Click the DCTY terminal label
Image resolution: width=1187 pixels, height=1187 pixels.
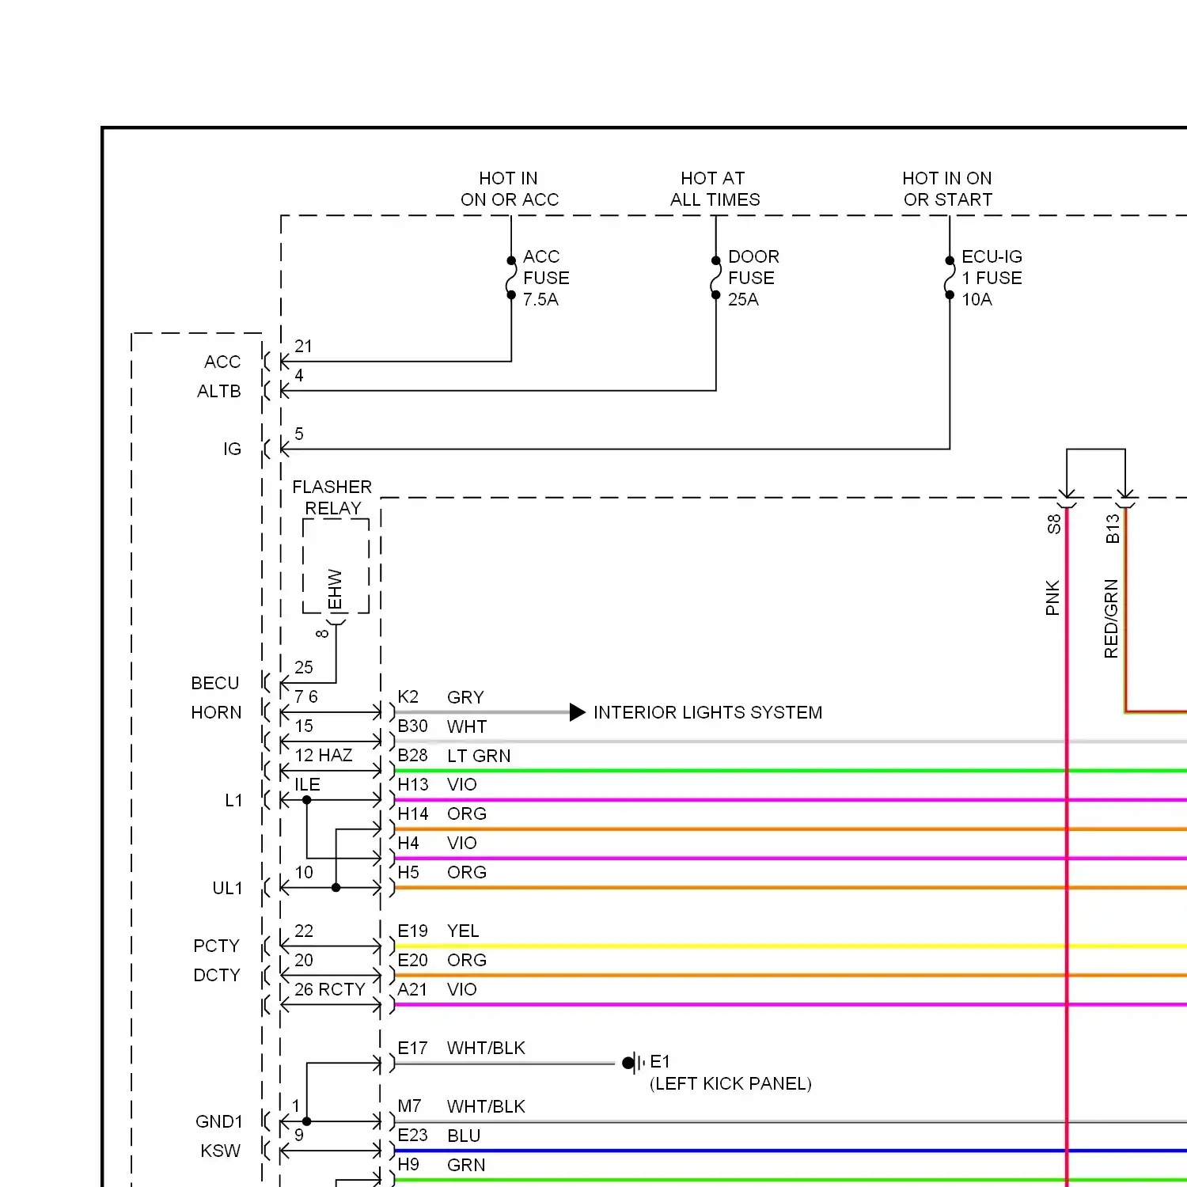[x=217, y=975]
